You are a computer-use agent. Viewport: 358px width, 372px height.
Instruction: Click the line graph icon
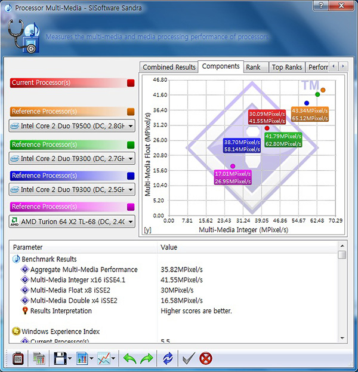(104, 358)
